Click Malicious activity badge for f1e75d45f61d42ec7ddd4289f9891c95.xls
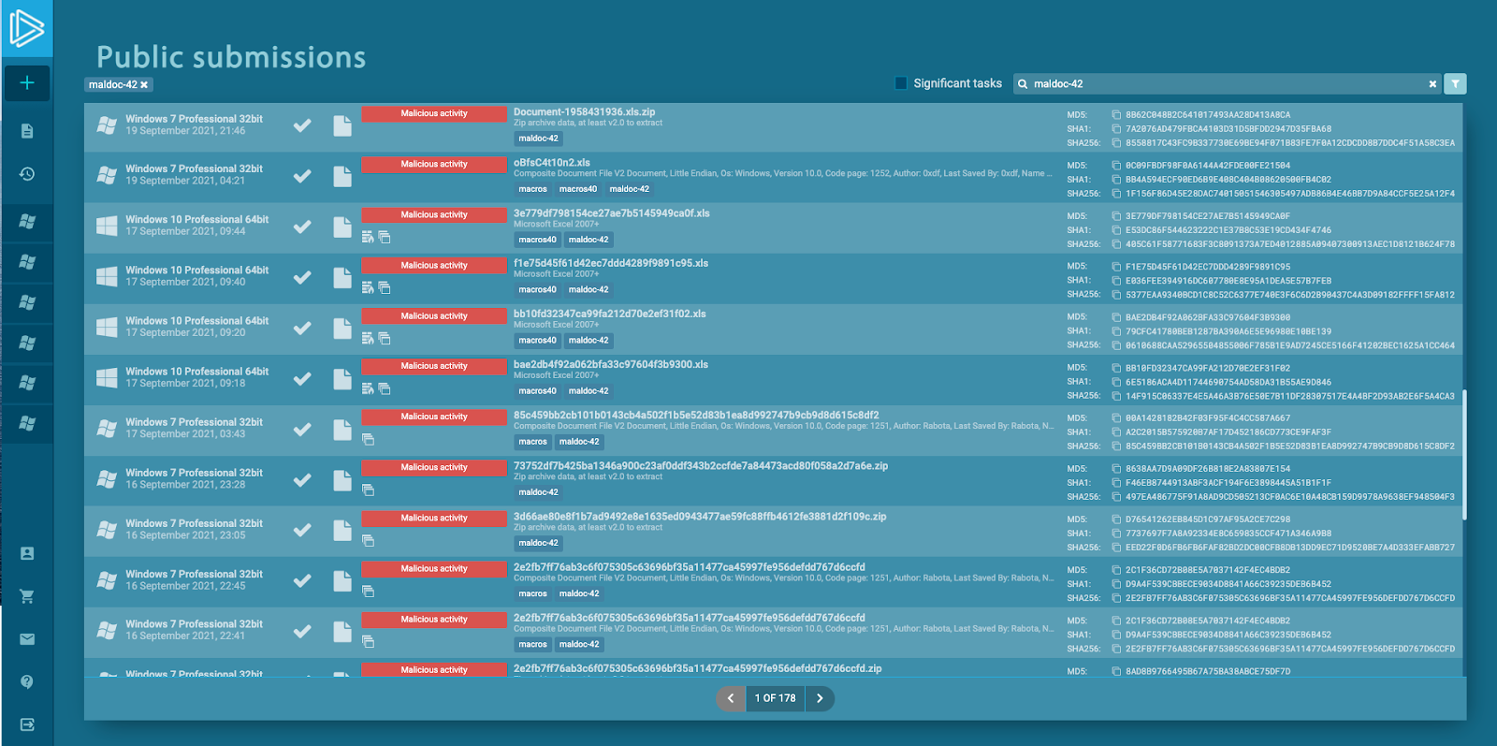Screen dimensions: 1497x746 (434, 266)
